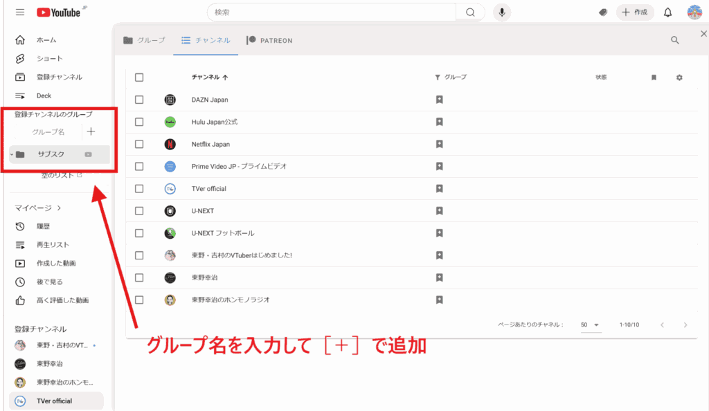Screen dimensions: 709x411
Task: Collapse the サブスク group chevron
Action: [x=12, y=154]
